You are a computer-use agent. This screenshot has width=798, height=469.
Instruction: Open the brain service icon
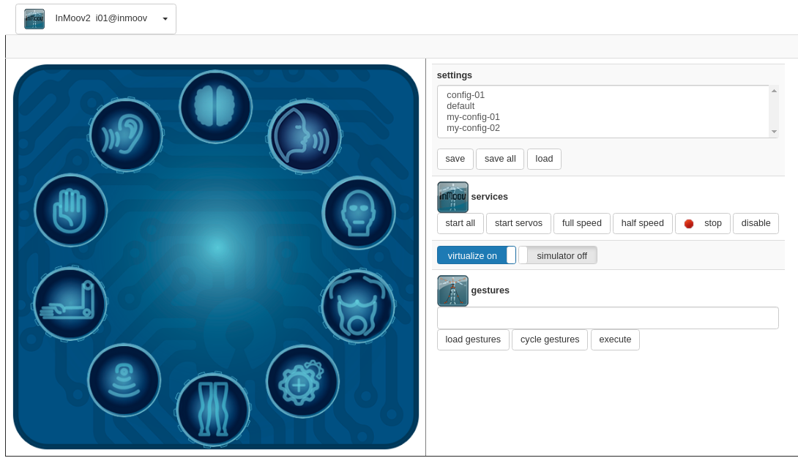pos(216,107)
